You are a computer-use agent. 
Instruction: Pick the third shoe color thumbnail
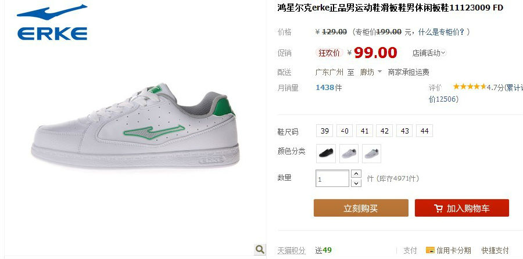pyautogui.click(x=371, y=153)
